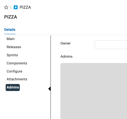Image resolution: width=127 pixels, height=119 pixels.
Task: Click the PIZZA breadcrumb text
Action: (x=25, y=7)
